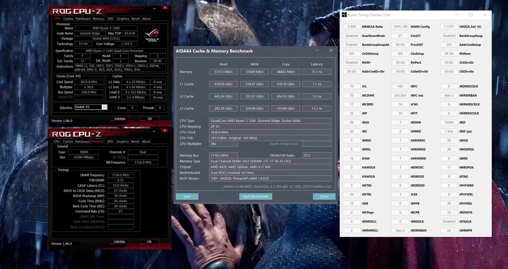Click the Memory Write result 51409 MB/s
Image resolution: width=508 pixels, height=269 pixels.
255,72
